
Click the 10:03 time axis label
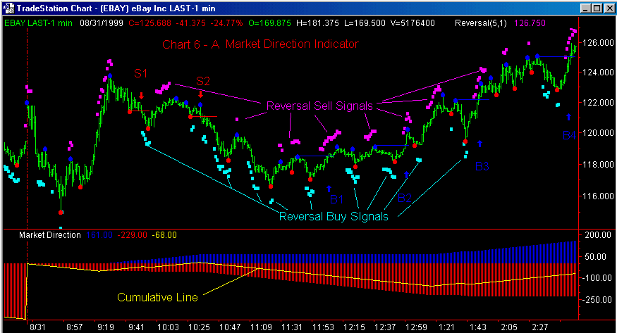click(x=168, y=327)
